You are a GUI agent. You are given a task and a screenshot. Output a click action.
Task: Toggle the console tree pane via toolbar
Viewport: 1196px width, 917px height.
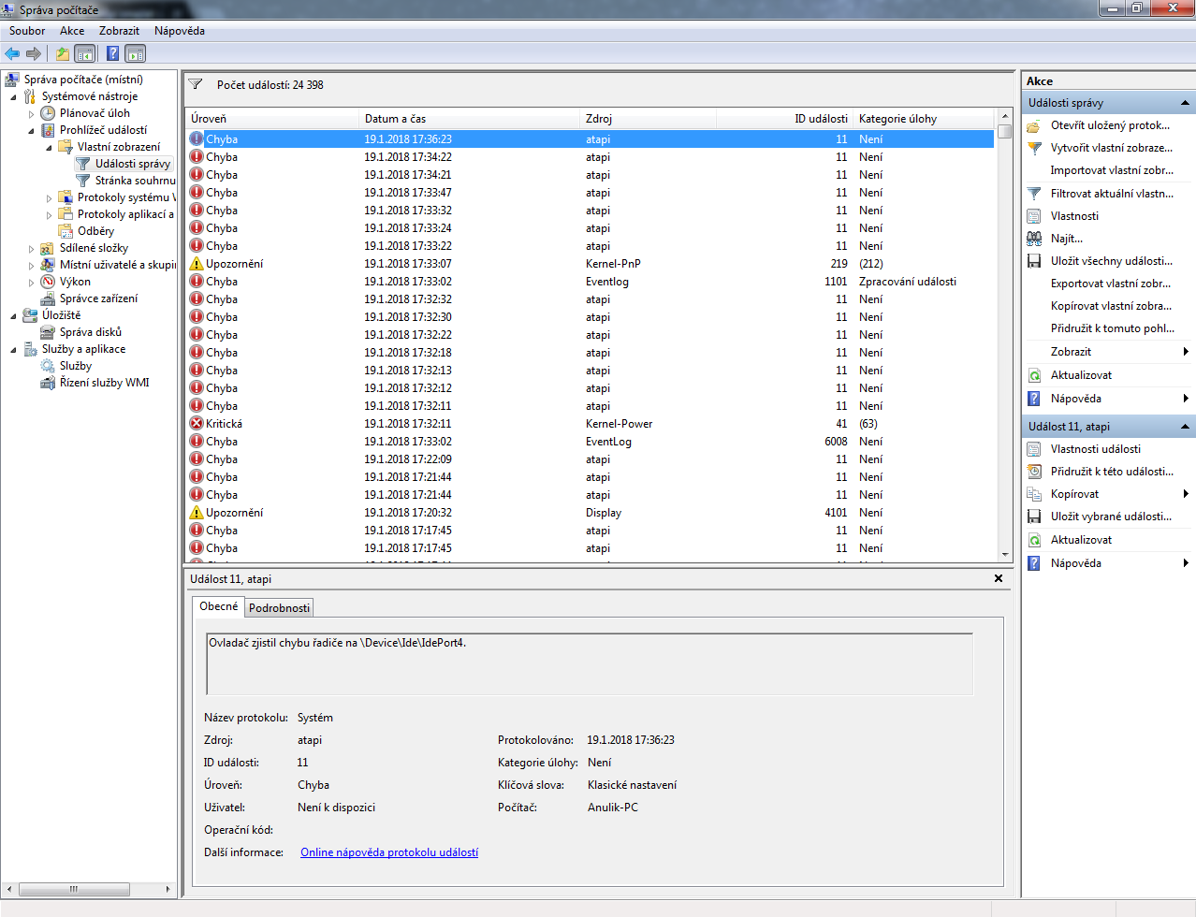coord(85,53)
